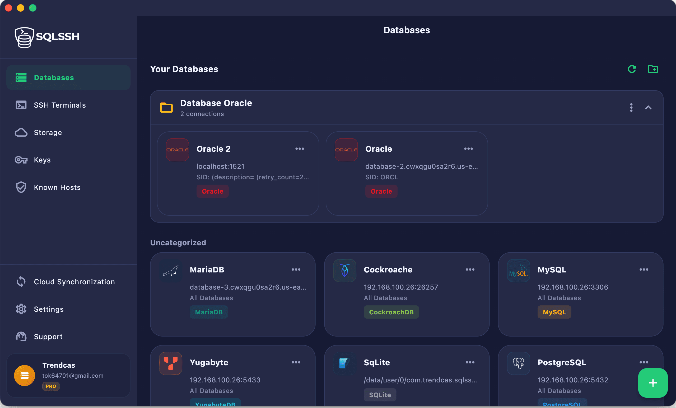Click the Oracle 2 logo icon
This screenshot has height=408, width=676.
tap(178, 150)
